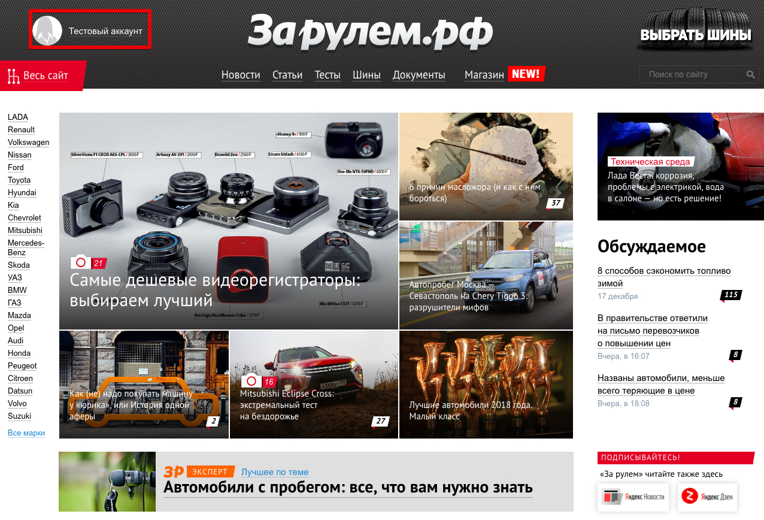Open the golden trophies article thumbnail
The image size is (764, 520).
pyautogui.click(x=486, y=385)
